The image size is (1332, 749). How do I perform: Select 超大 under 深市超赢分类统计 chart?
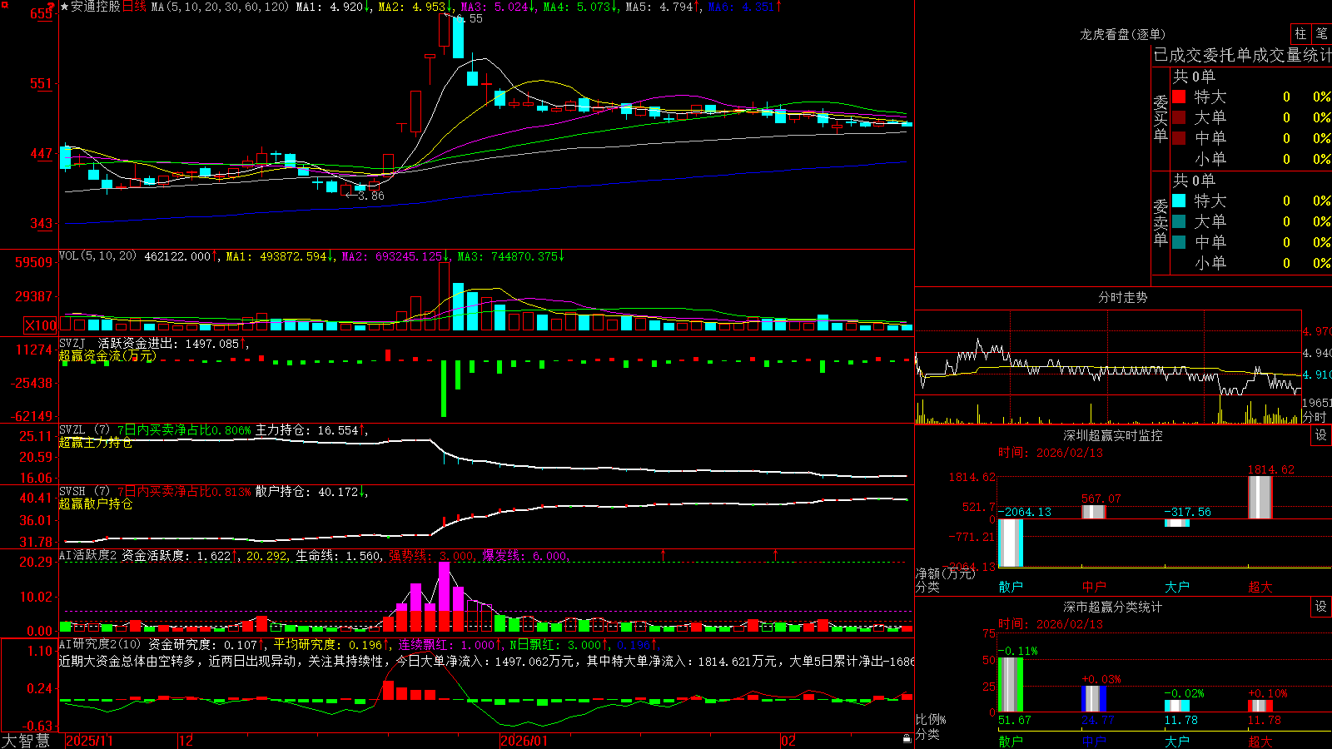pyautogui.click(x=1260, y=741)
